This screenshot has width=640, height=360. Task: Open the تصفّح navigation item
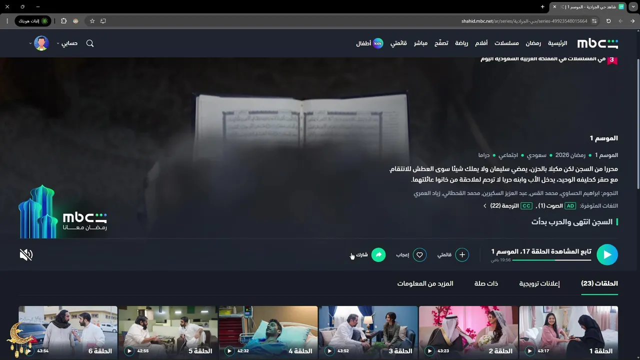[x=441, y=43]
